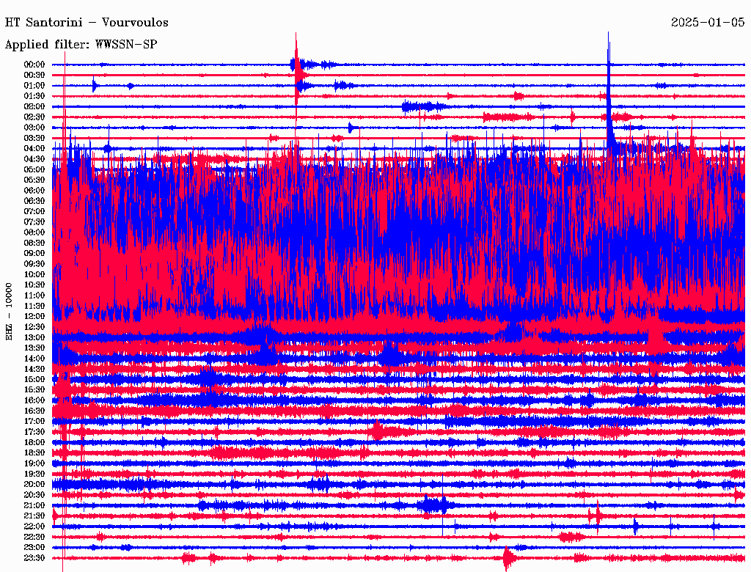Image resolution: width=751 pixels, height=572 pixels.
Task: Select the 14:30 time label
Action: (x=34, y=370)
